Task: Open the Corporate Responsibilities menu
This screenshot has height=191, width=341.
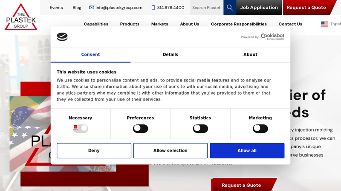Action: tap(239, 24)
